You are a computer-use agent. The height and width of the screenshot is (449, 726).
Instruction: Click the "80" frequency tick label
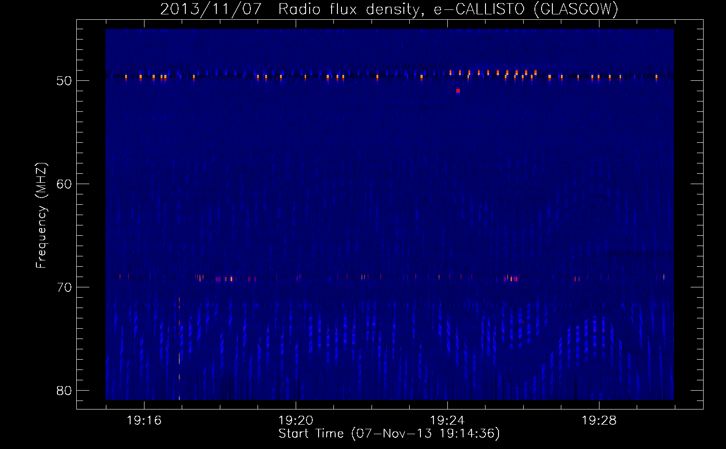[64, 391]
